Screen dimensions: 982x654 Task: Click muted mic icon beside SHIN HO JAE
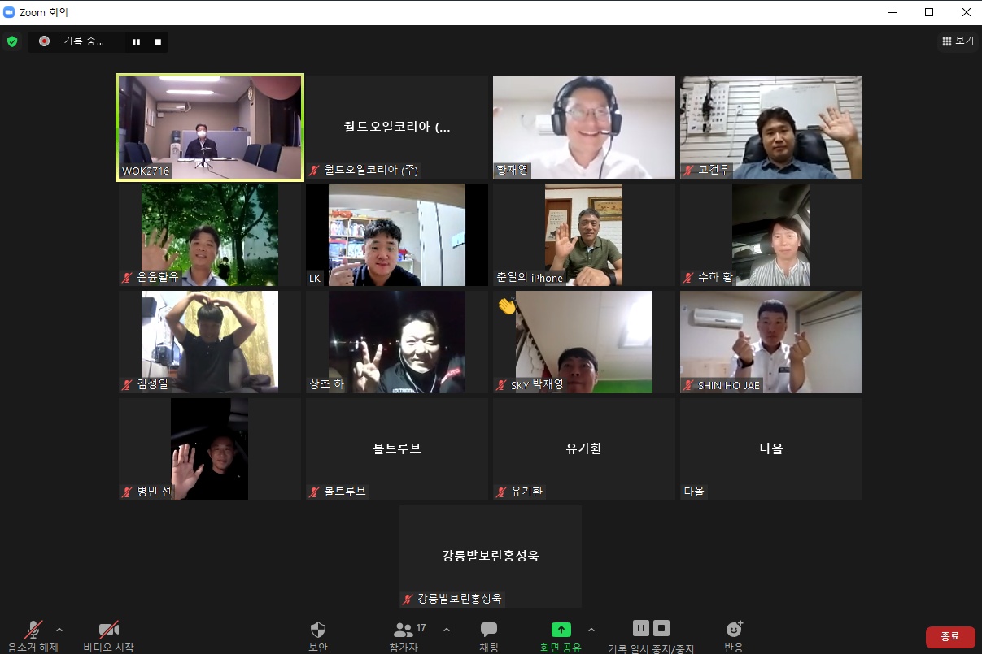tap(689, 385)
